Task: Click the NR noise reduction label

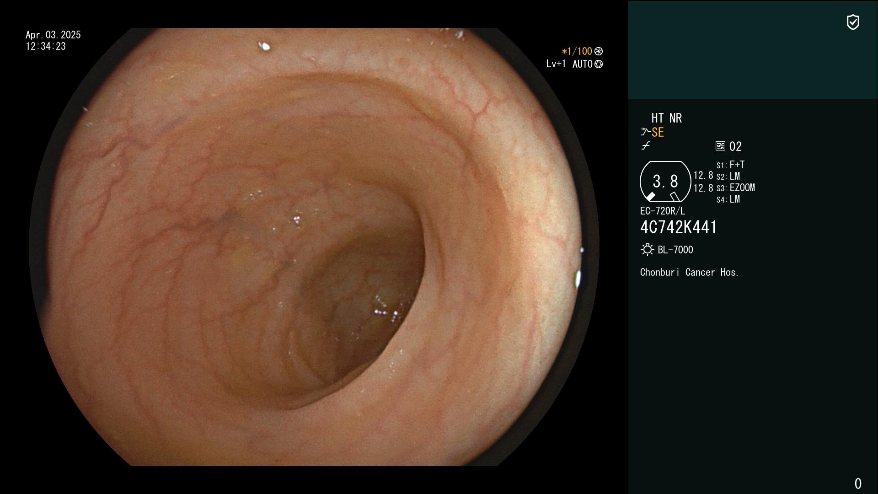Action: (675, 118)
